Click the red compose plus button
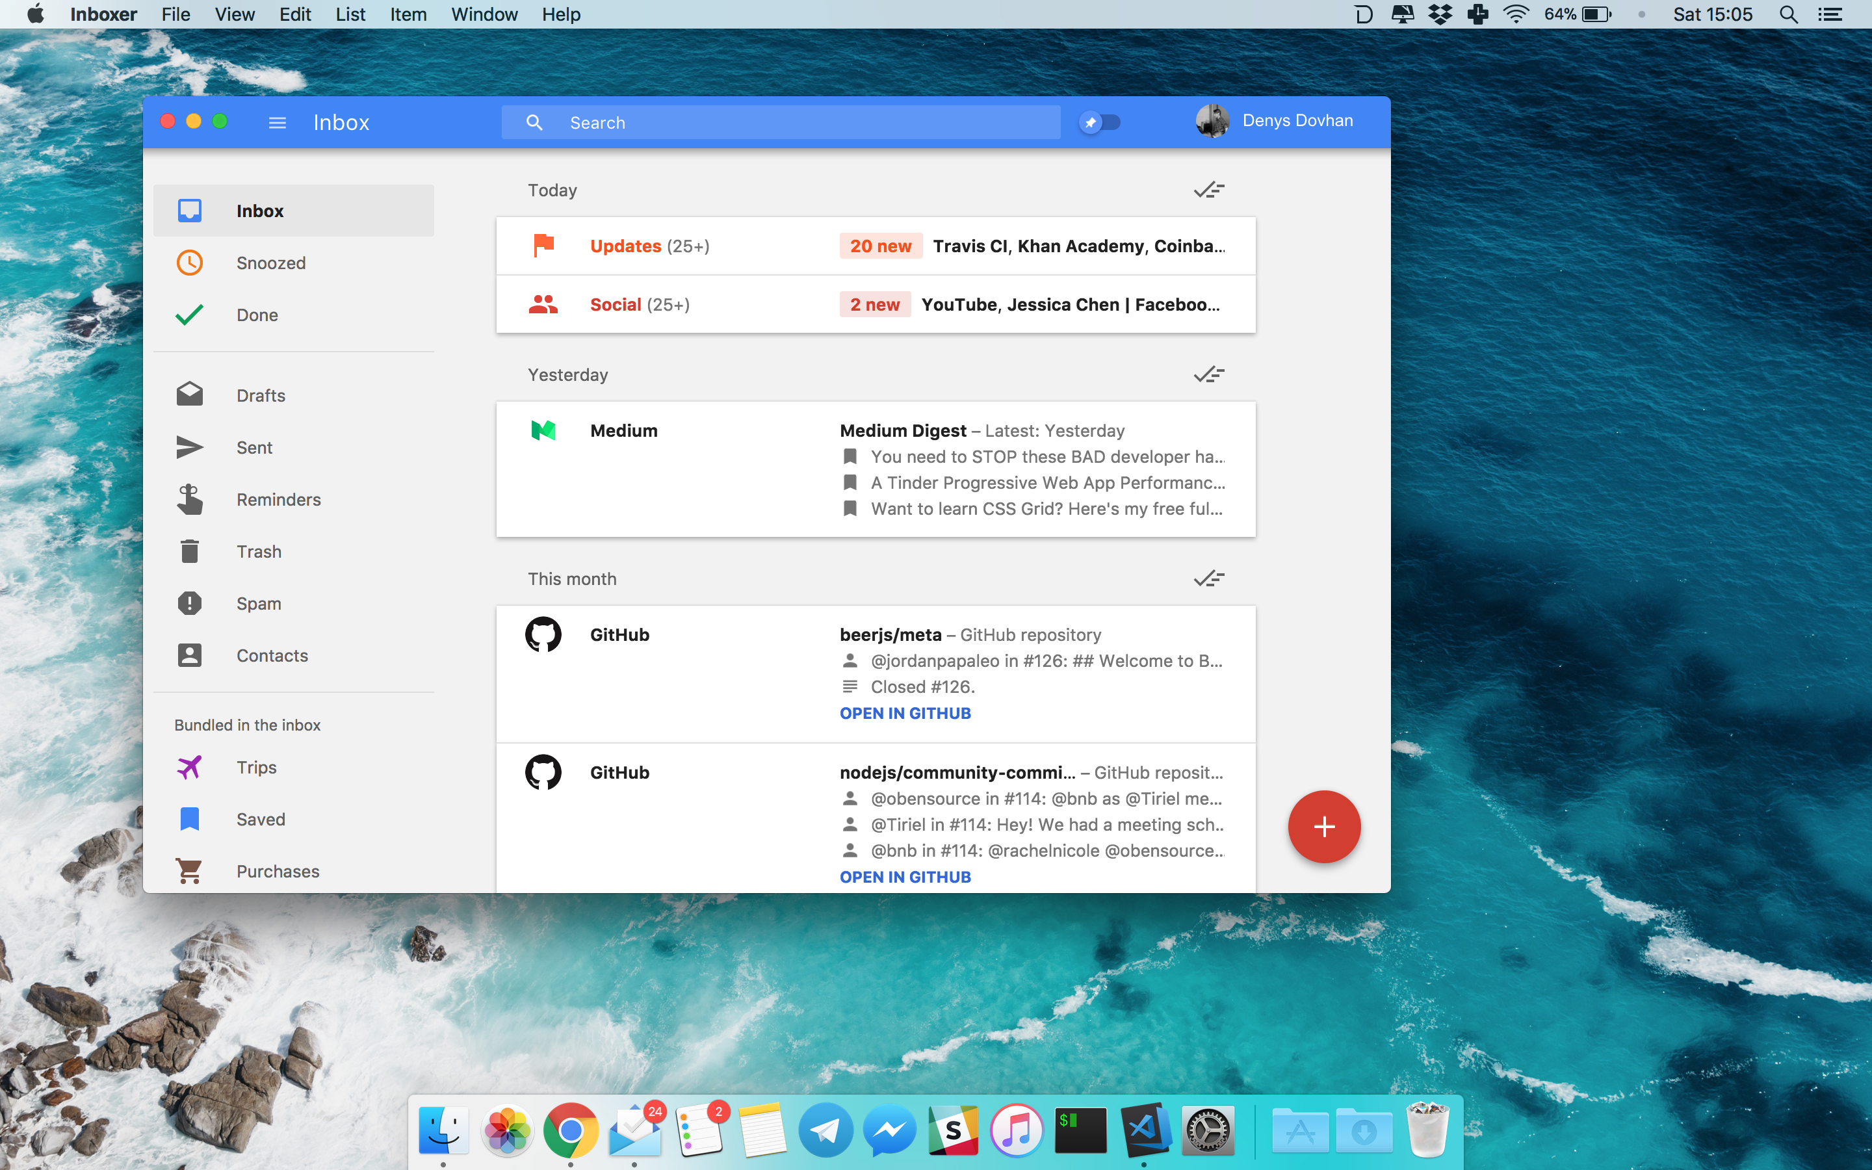The image size is (1872, 1170). 1323,826
